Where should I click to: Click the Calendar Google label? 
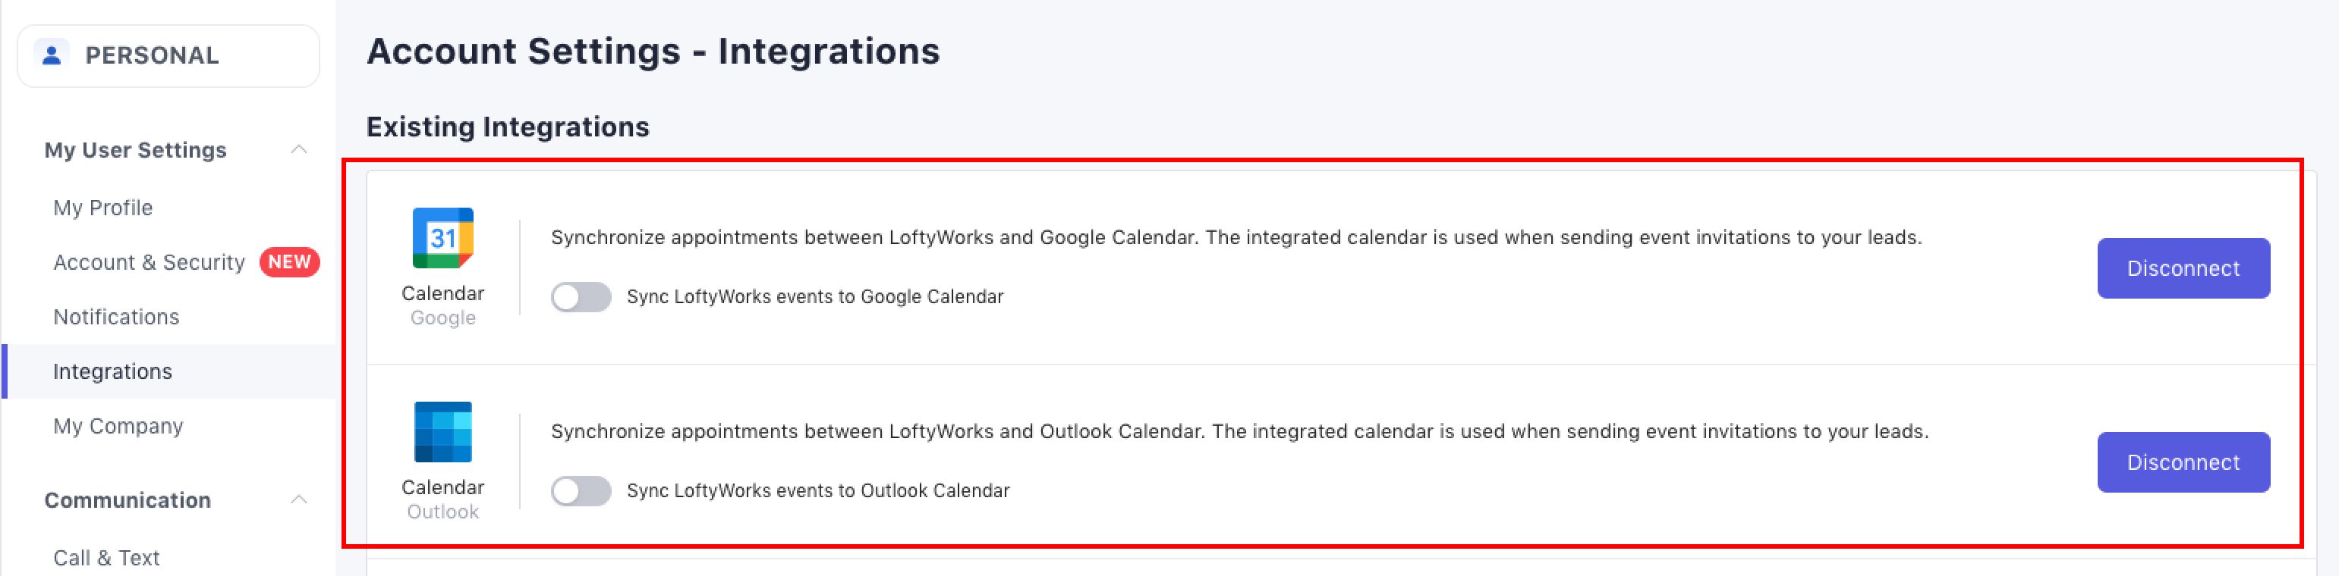442,305
